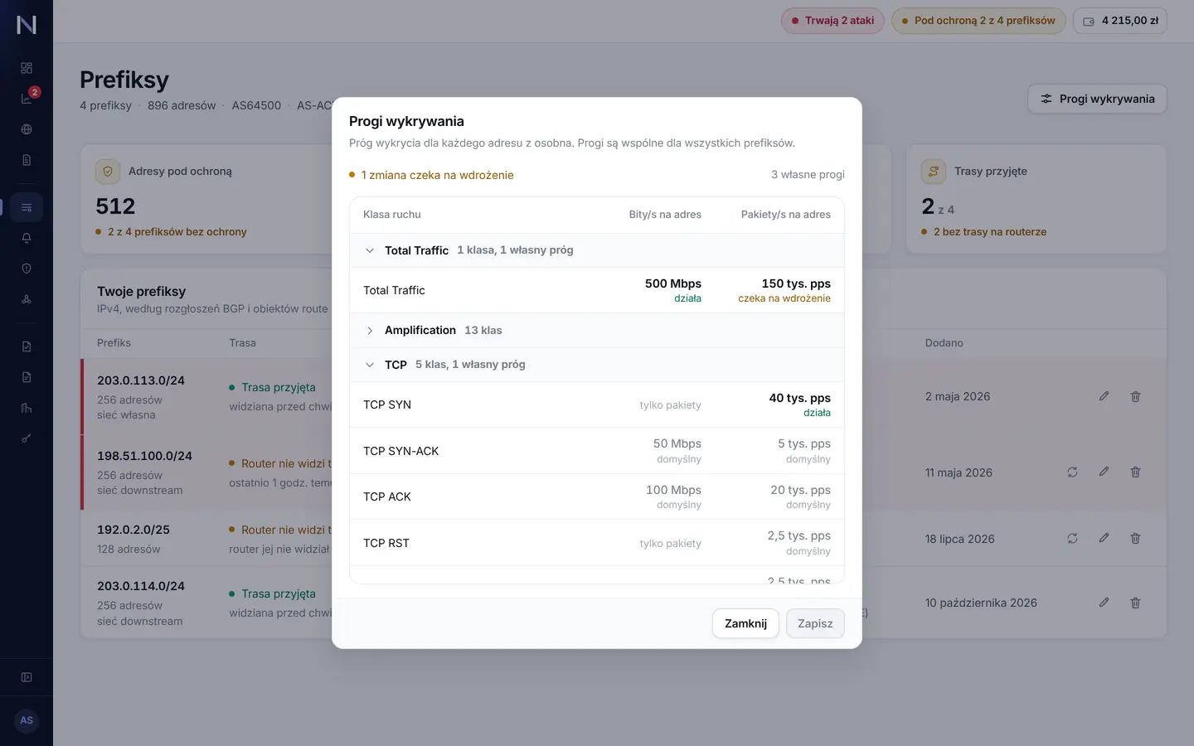Refresh route for prefix 192.0.2.0/25

click(x=1072, y=538)
